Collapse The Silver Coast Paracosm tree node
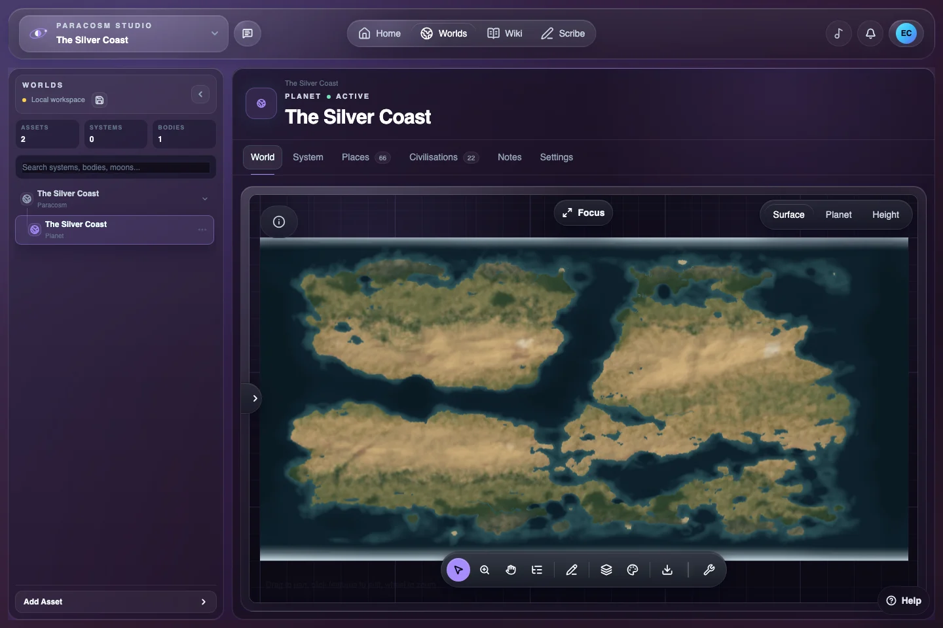 [205, 199]
